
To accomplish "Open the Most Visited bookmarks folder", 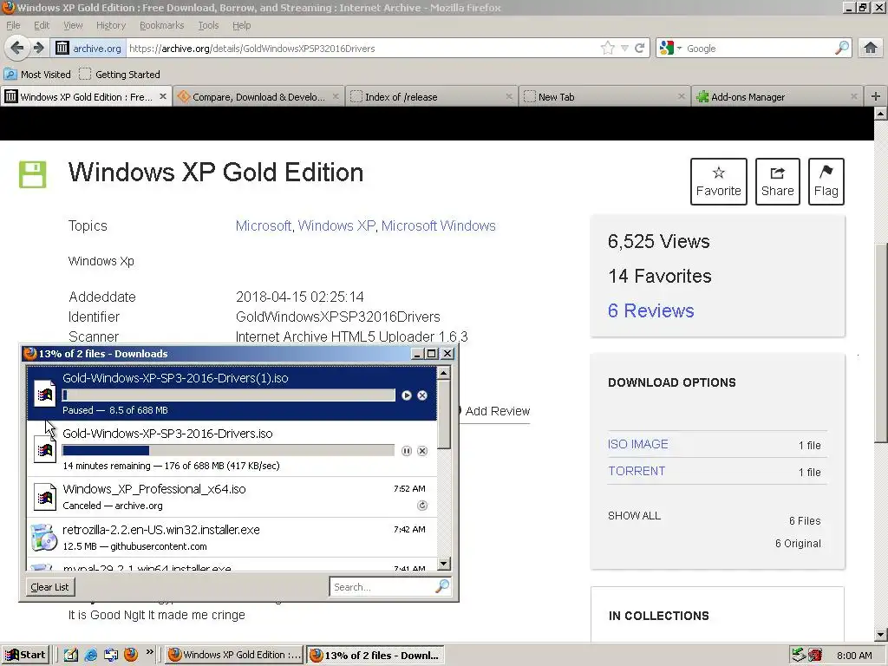I will pos(37,75).
